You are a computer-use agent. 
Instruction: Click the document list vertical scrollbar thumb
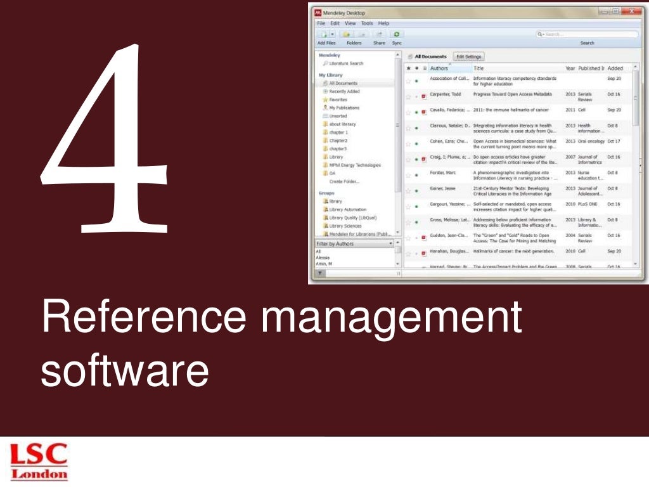click(x=635, y=98)
